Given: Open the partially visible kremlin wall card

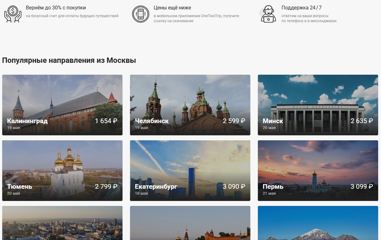Looking at the screenshot, I should (x=190, y=223).
